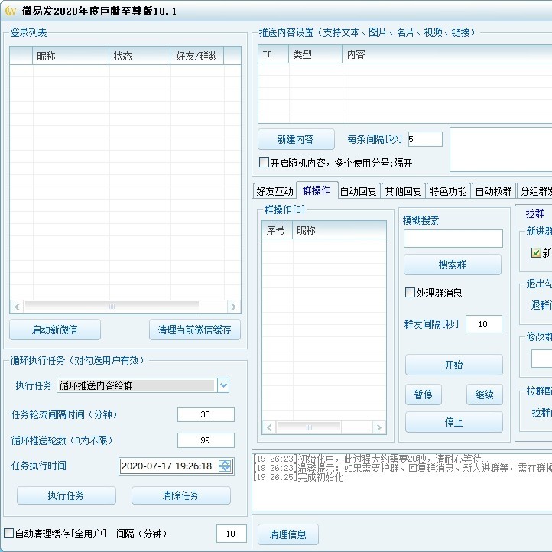Click the 群发间隔[秒] input field
The image size is (552, 552).
(484, 324)
